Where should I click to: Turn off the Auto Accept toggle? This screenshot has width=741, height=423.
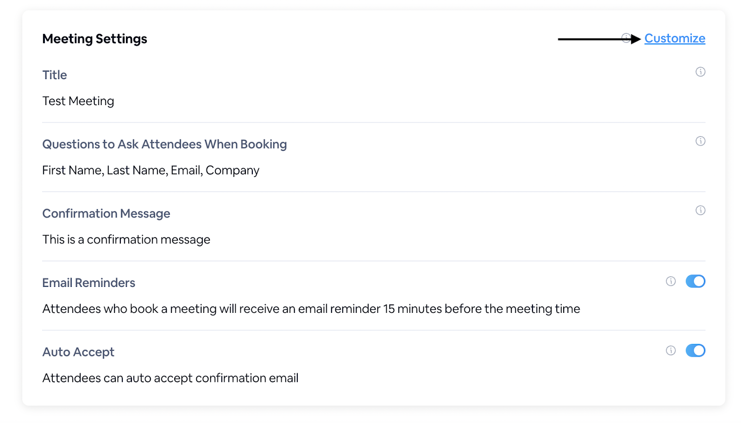pyautogui.click(x=695, y=351)
